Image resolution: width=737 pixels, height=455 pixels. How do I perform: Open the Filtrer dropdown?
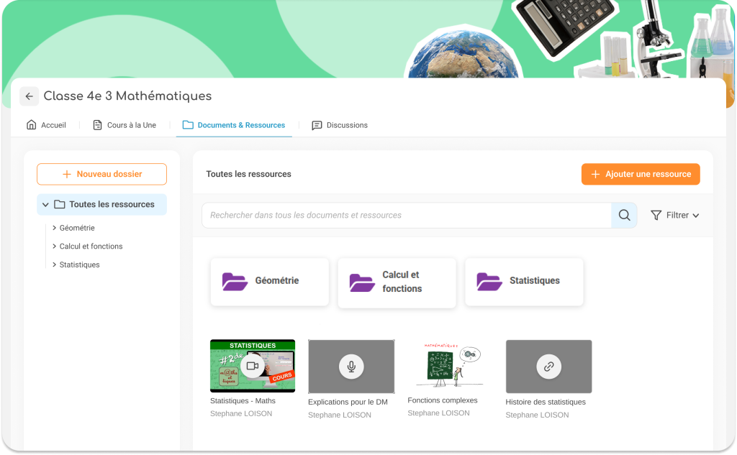pos(674,215)
